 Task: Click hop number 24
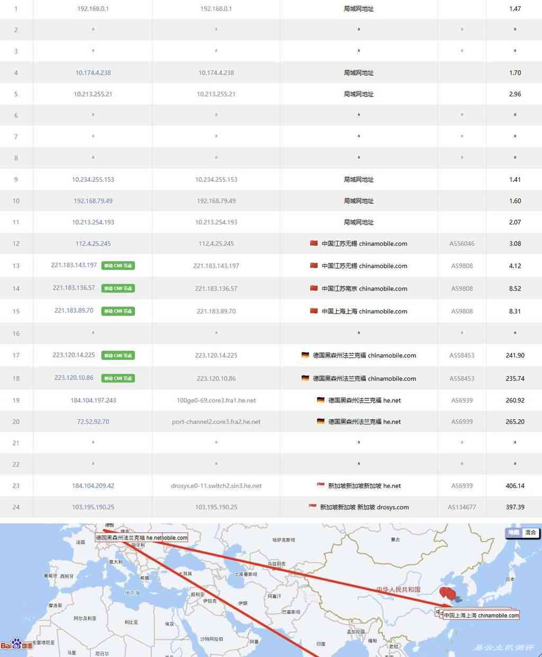tap(16, 507)
